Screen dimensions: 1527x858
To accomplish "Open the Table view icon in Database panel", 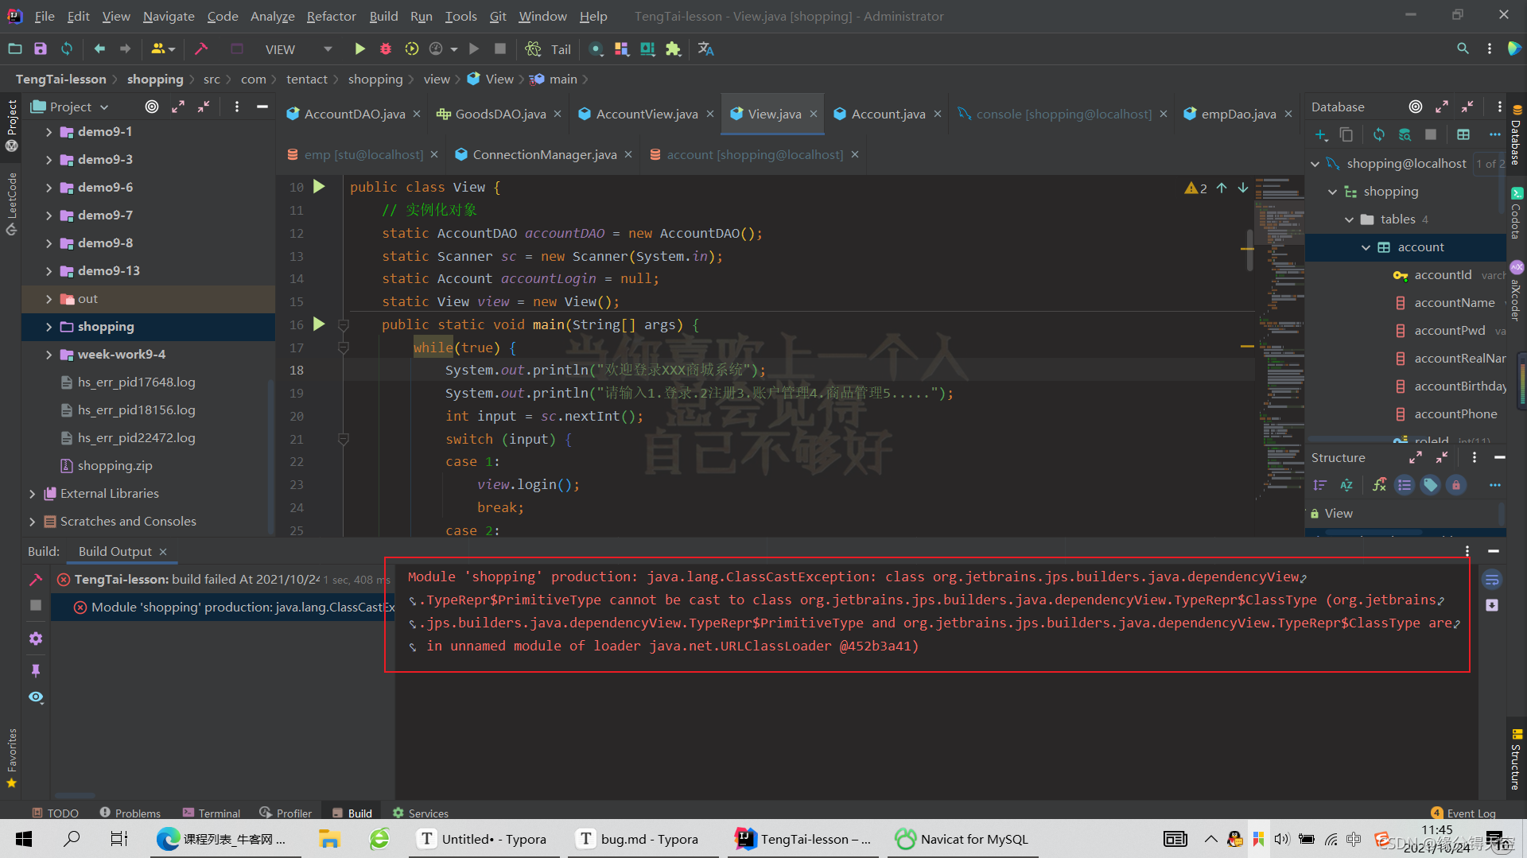I will (x=1464, y=134).
